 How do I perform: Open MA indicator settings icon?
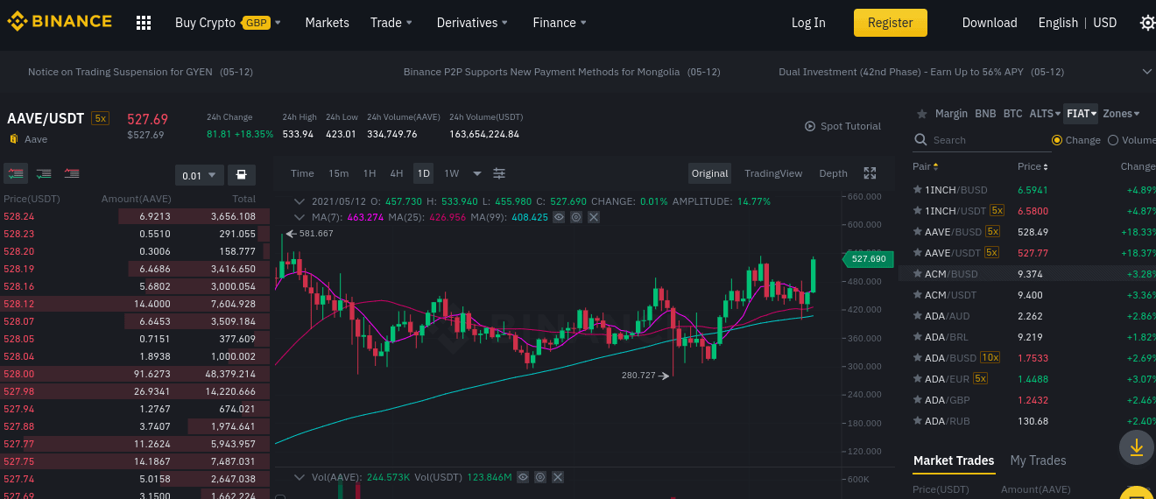pyautogui.click(x=576, y=217)
